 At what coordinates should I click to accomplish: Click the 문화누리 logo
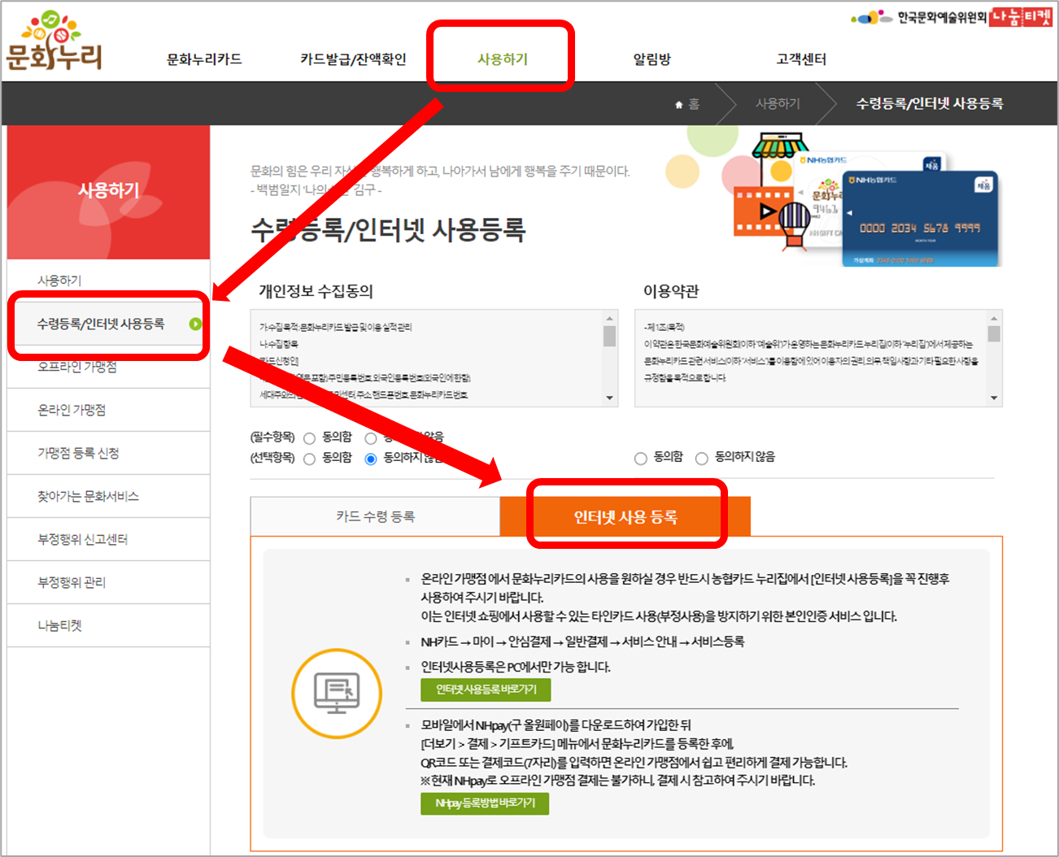click(54, 41)
